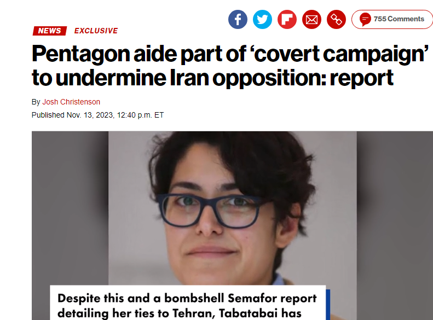433x320 pixels.
Task: Share article via Flipboard icon
Action: [x=287, y=19]
